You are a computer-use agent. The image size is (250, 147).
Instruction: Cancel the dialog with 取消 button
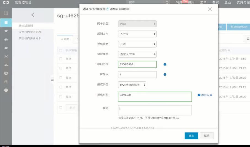207,136
